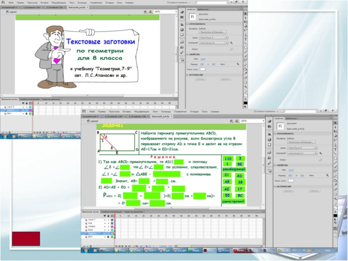Toggle outline square of База layer
This screenshot has width=348, height=261.
[x=112, y=230]
